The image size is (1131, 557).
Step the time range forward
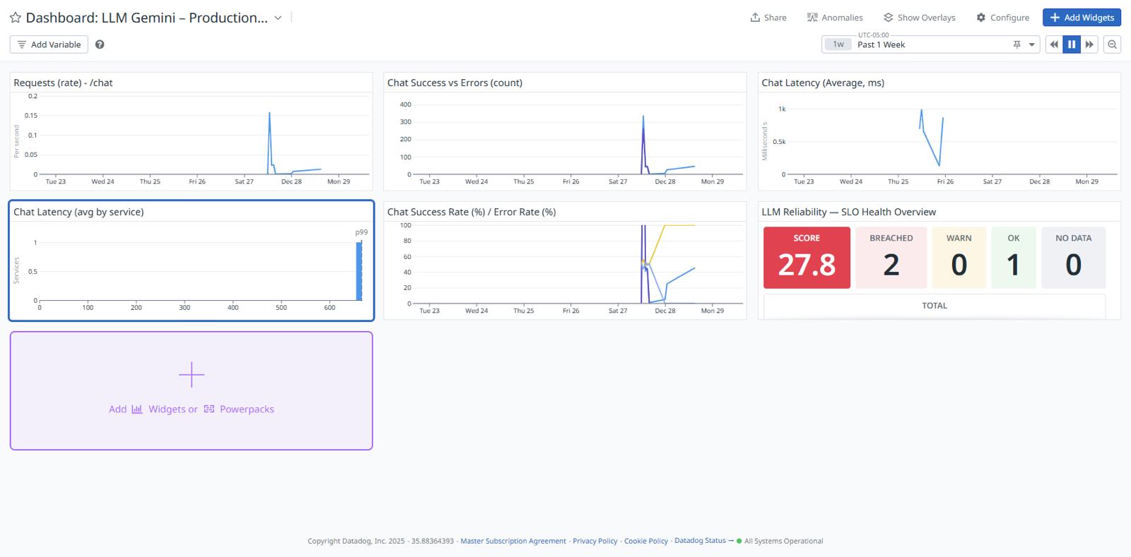pyautogui.click(x=1089, y=44)
